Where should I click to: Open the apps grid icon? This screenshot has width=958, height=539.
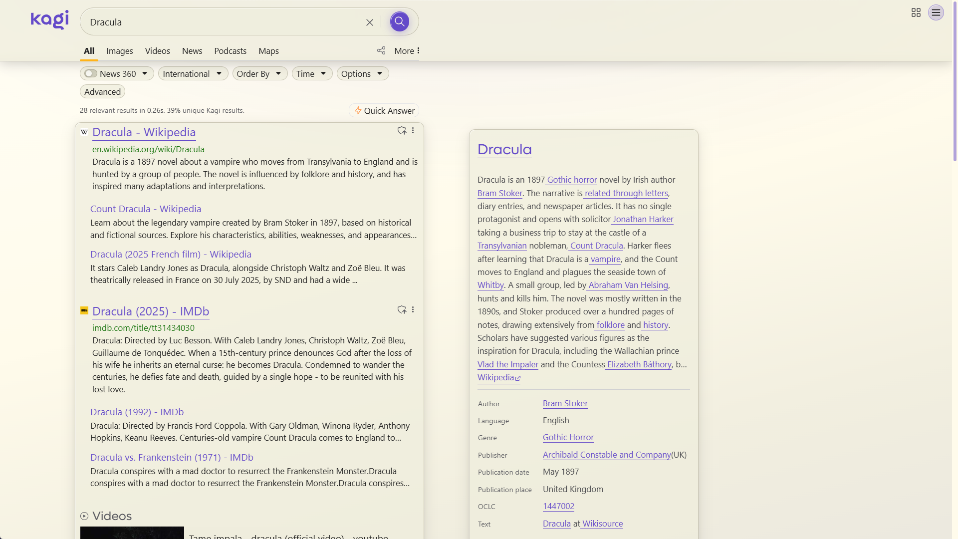point(916,12)
